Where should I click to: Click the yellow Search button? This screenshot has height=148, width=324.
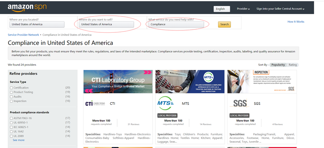click(224, 24)
